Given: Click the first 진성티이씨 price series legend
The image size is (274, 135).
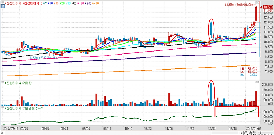Looking at the screenshot, I should point(13,3).
